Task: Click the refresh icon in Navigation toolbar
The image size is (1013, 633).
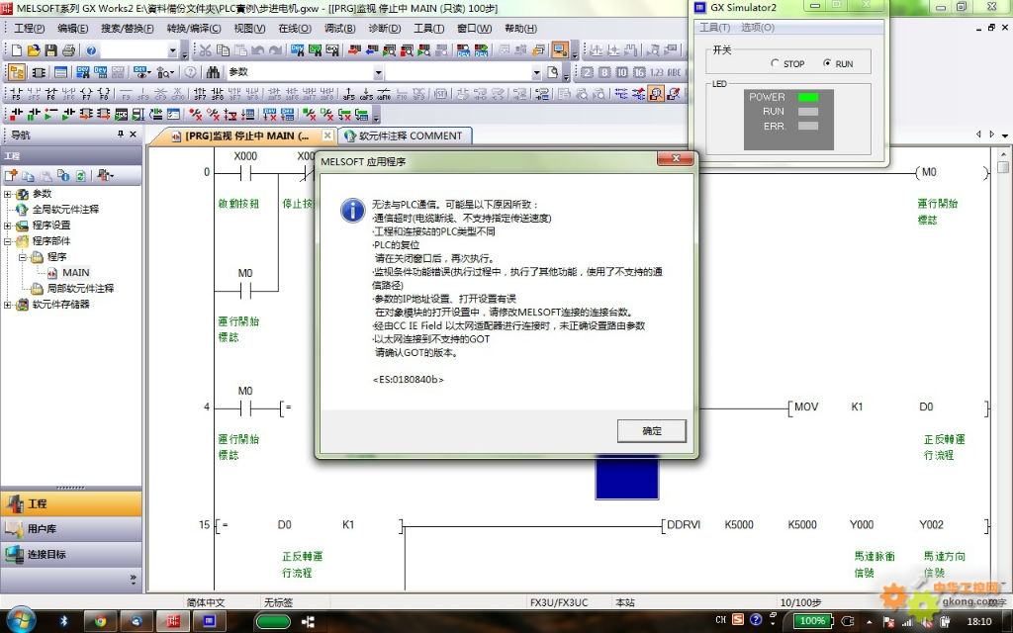Action: pyautogui.click(x=81, y=175)
